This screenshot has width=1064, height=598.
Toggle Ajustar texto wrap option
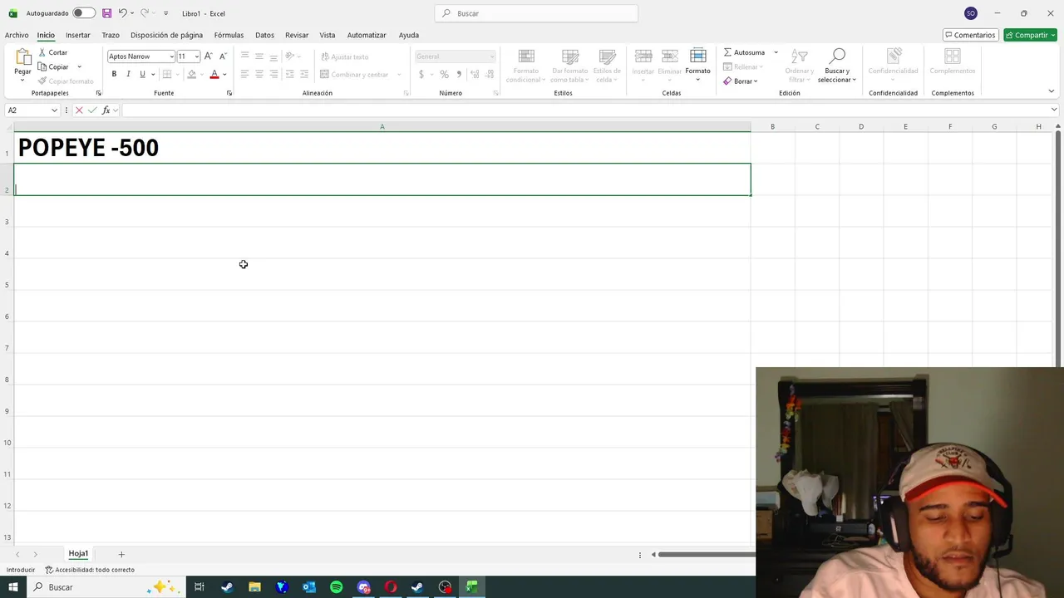[x=345, y=56]
